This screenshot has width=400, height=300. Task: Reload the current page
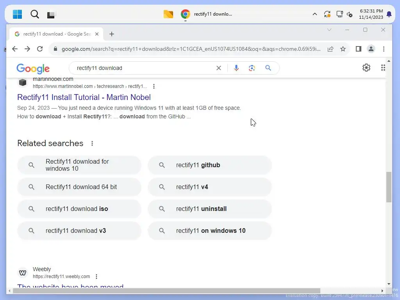point(40,49)
